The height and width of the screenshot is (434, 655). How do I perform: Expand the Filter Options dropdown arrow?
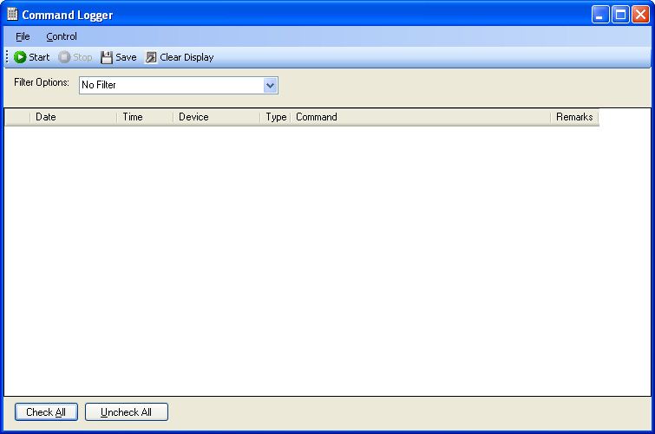(271, 86)
